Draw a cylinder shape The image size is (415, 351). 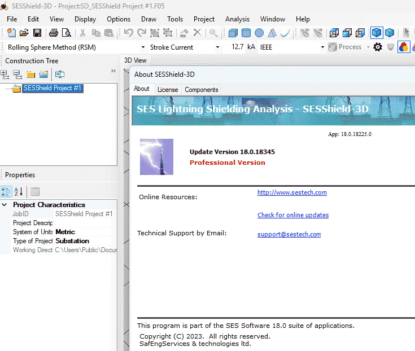pyautogui.click(x=246, y=33)
